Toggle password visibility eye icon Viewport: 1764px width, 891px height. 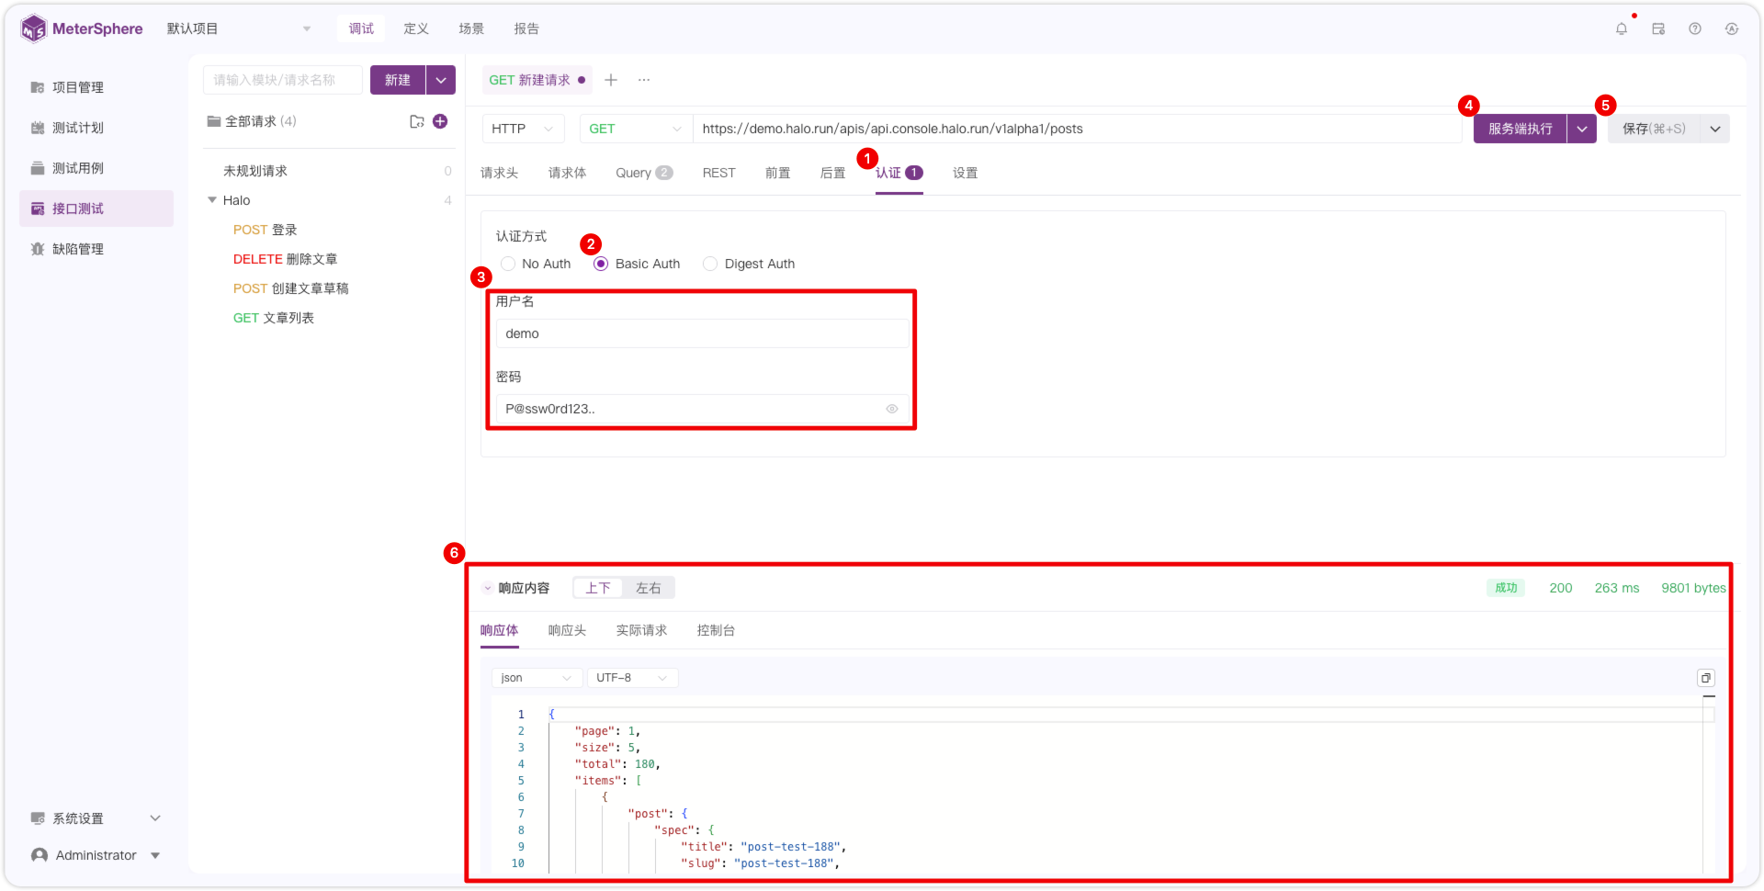tap(891, 409)
